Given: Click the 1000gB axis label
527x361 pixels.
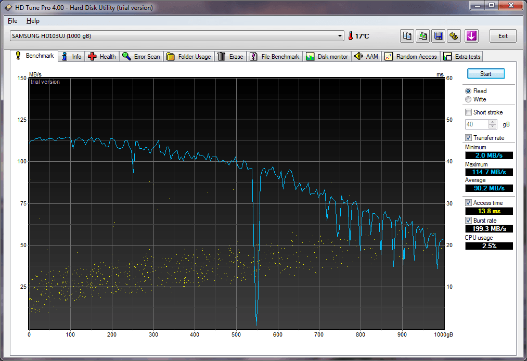Looking at the screenshot, I should 443,334.
